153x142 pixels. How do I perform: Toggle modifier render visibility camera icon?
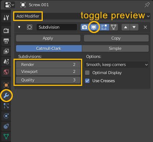84,27
